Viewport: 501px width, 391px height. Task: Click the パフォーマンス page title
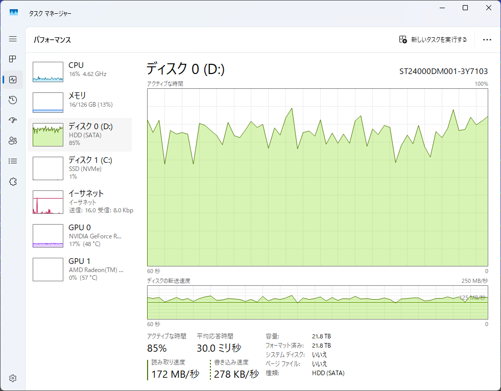[x=53, y=40]
